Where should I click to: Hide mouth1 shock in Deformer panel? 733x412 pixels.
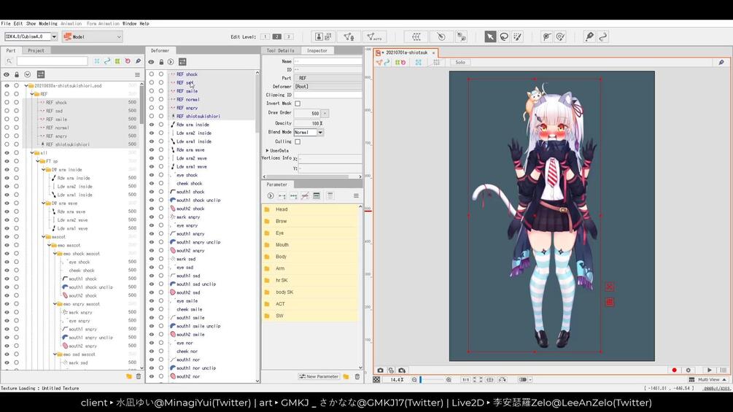[x=151, y=192]
